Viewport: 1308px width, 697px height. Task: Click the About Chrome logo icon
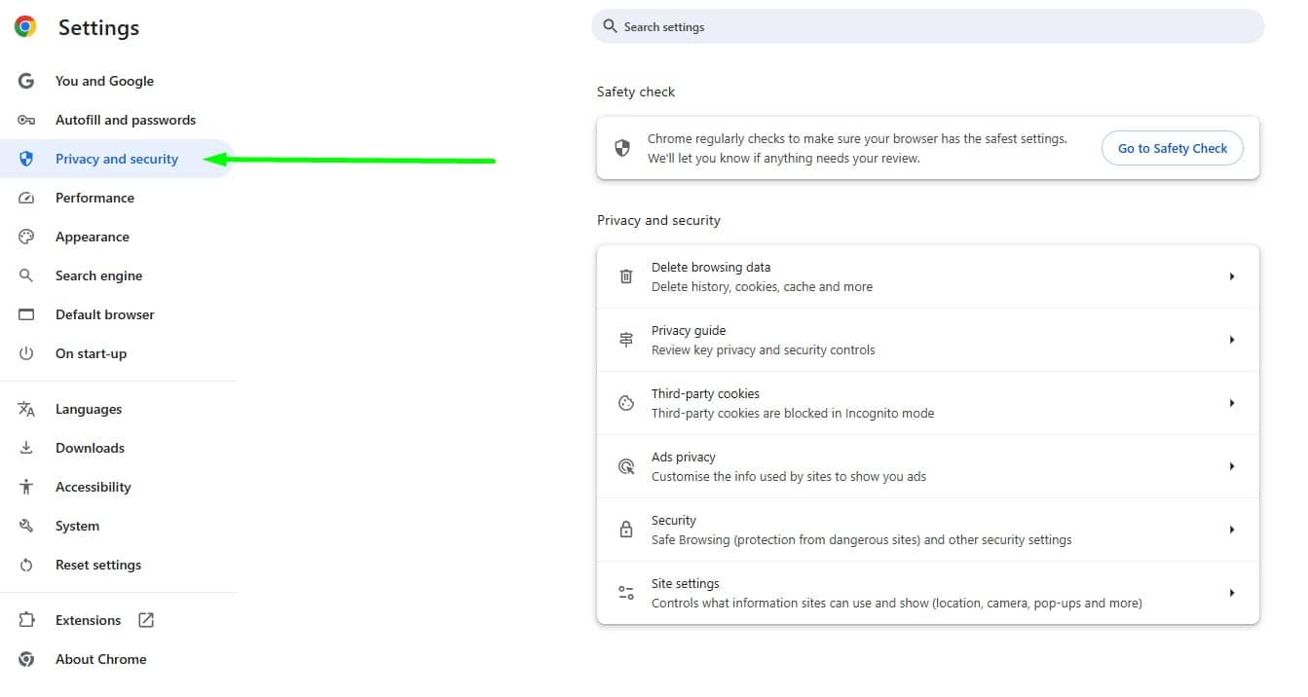pyautogui.click(x=26, y=659)
